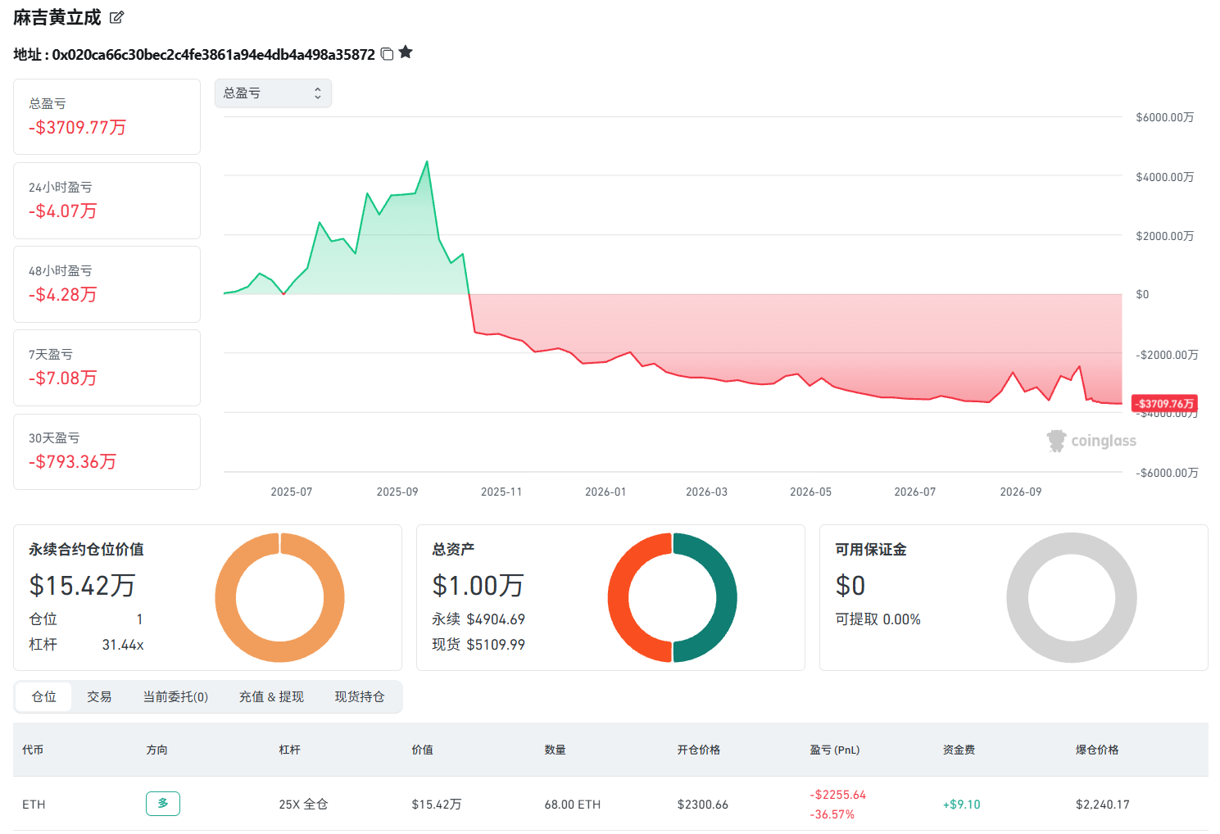Click the teal segment of 总资产 donut

point(726,598)
